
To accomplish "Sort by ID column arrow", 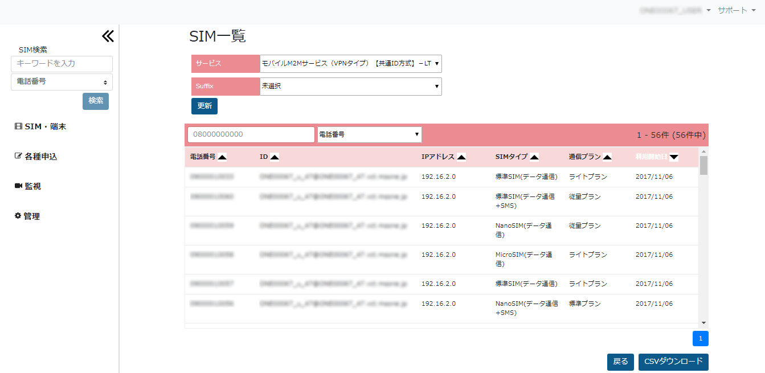I will point(275,157).
